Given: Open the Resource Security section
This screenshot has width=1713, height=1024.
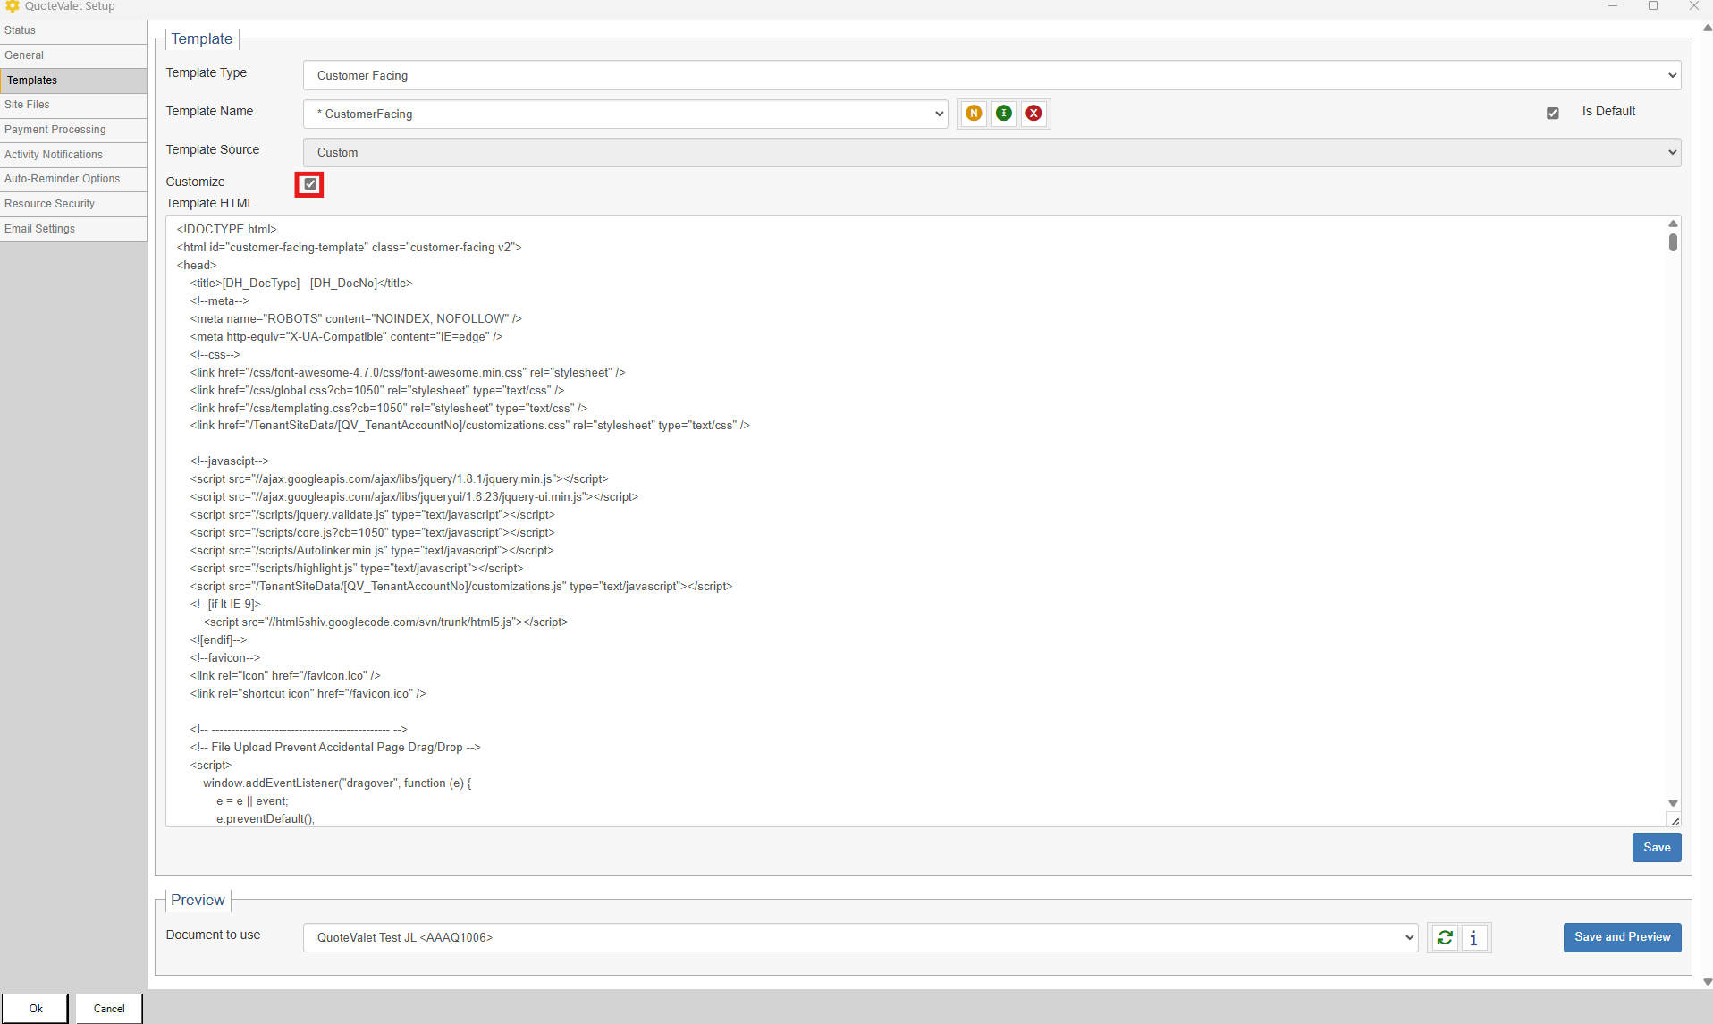Looking at the screenshot, I should [73, 204].
